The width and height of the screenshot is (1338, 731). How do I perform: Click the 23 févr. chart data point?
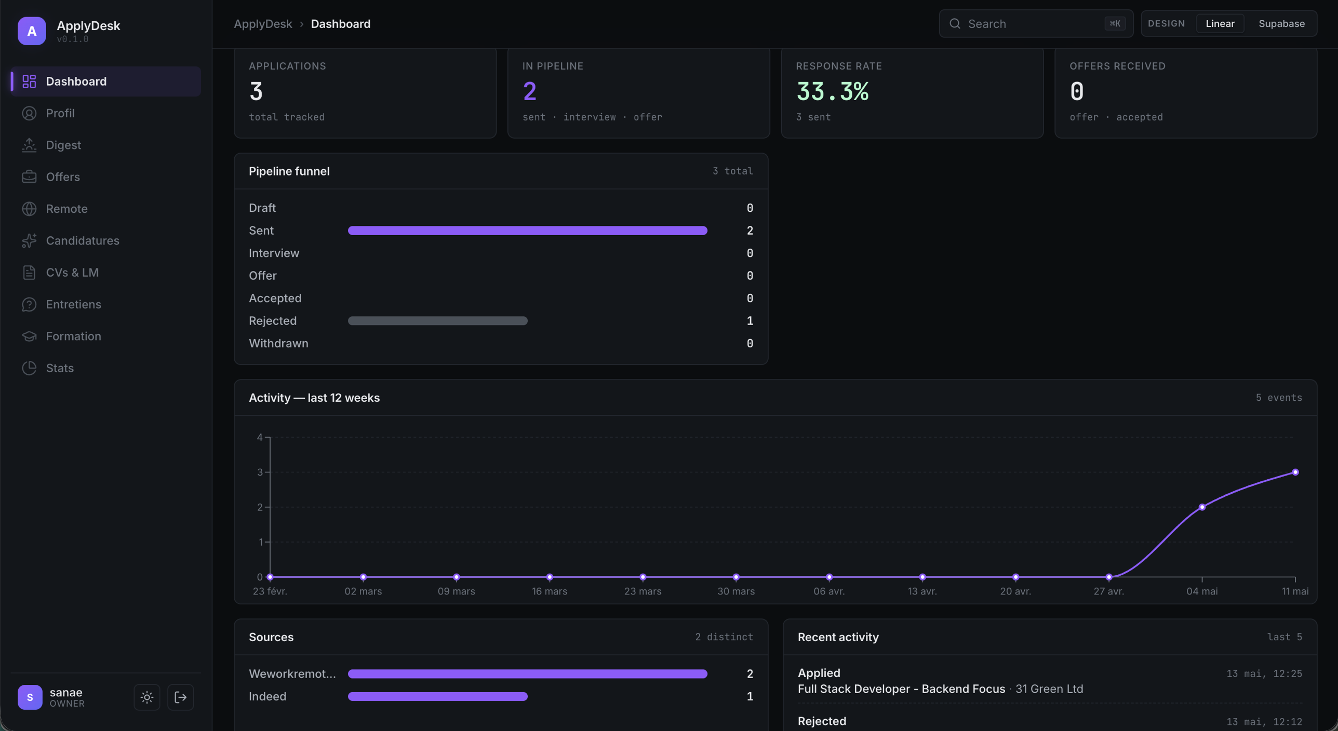(270, 577)
